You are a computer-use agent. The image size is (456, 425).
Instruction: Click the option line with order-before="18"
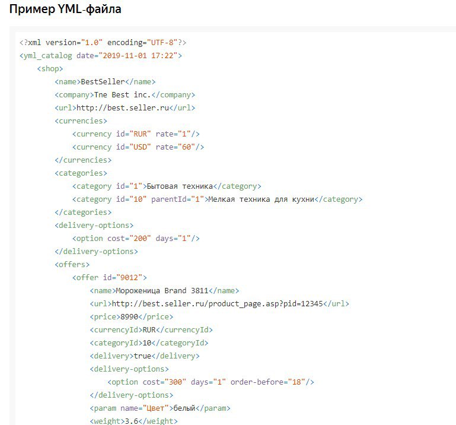(x=211, y=382)
